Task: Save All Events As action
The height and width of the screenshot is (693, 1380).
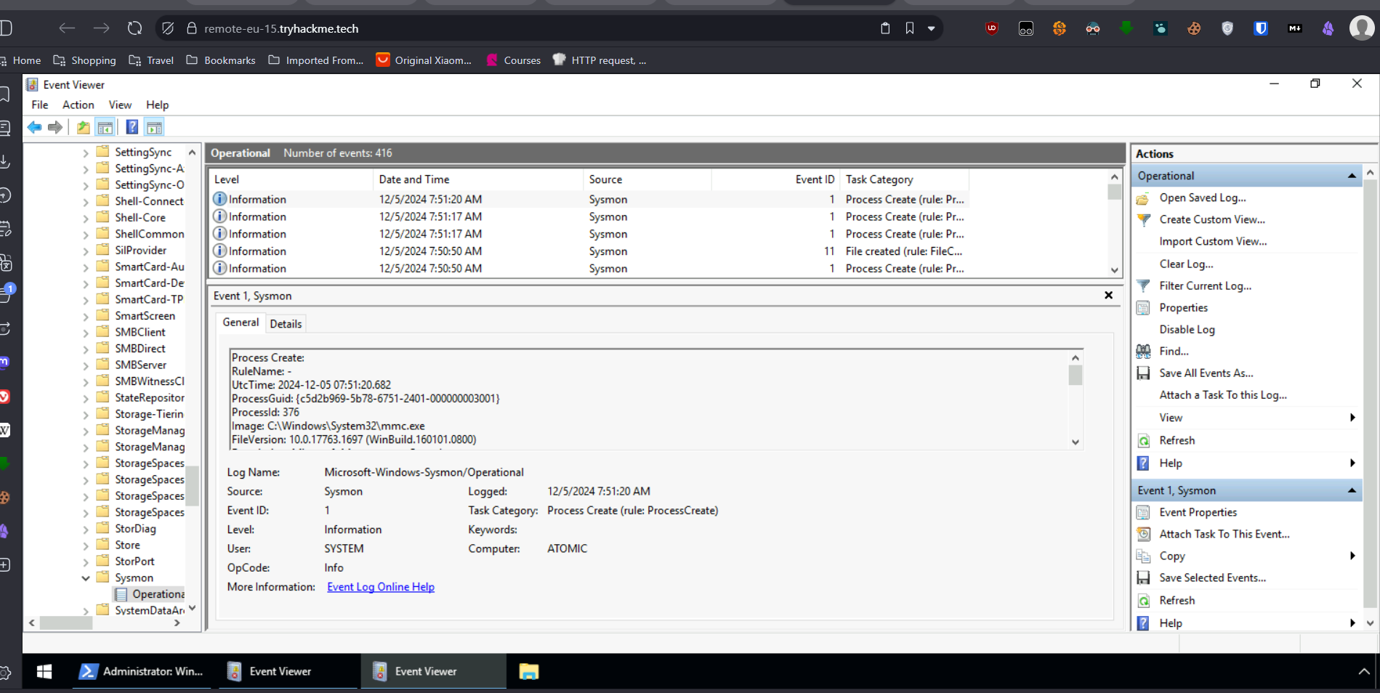Action: pos(1206,373)
